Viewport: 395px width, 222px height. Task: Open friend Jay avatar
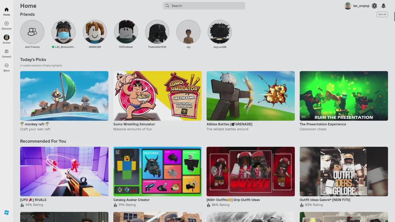[x=188, y=32]
